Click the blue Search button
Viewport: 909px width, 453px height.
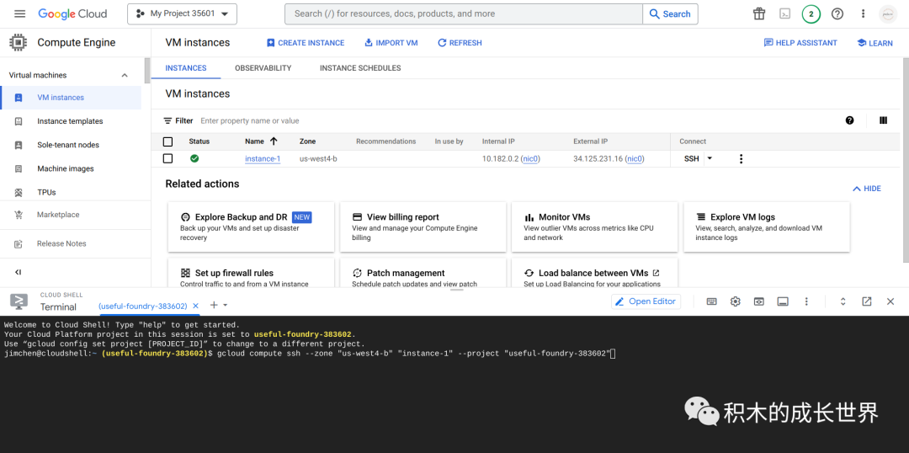click(x=670, y=14)
